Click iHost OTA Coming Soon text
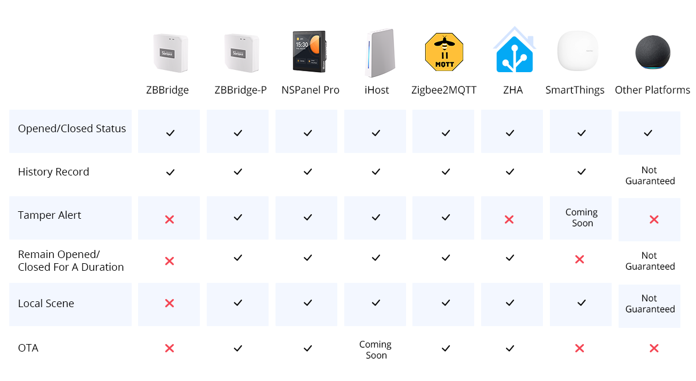The width and height of the screenshot is (696, 381). (x=375, y=350)
